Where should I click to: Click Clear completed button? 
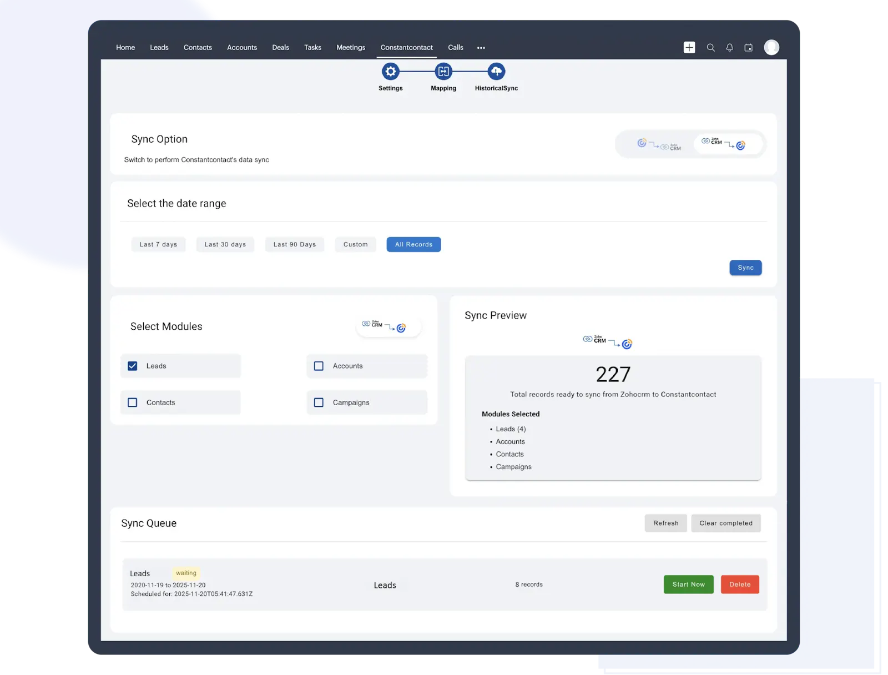tap(725, 523)
